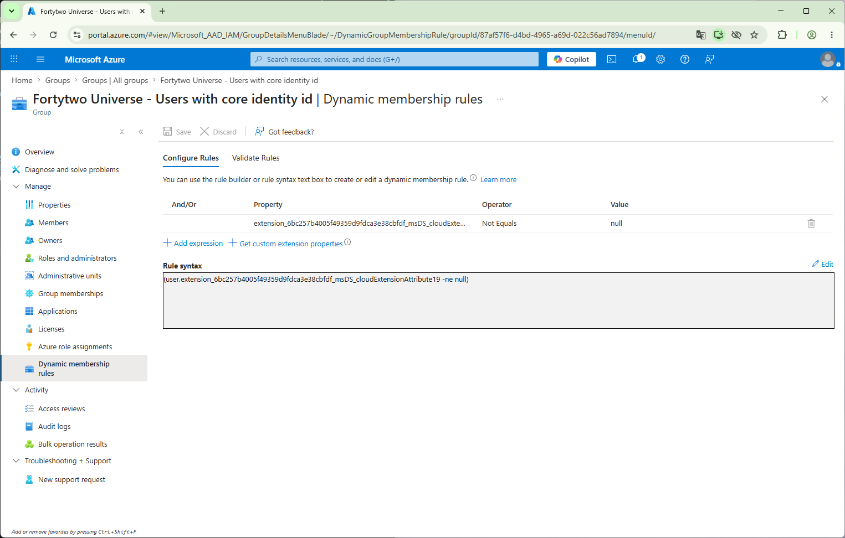Click the Discard toolbar button
The image size is (845, 538).
pos(218,132)
